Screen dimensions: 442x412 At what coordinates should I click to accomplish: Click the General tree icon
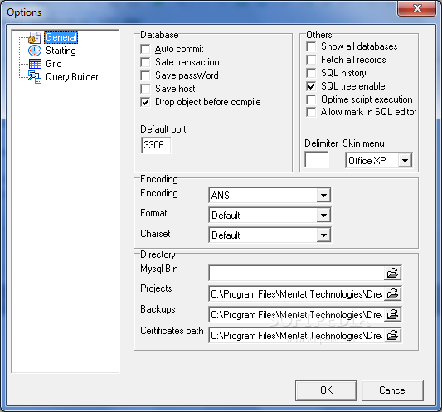pyautogui.click(x=35, y=37)
